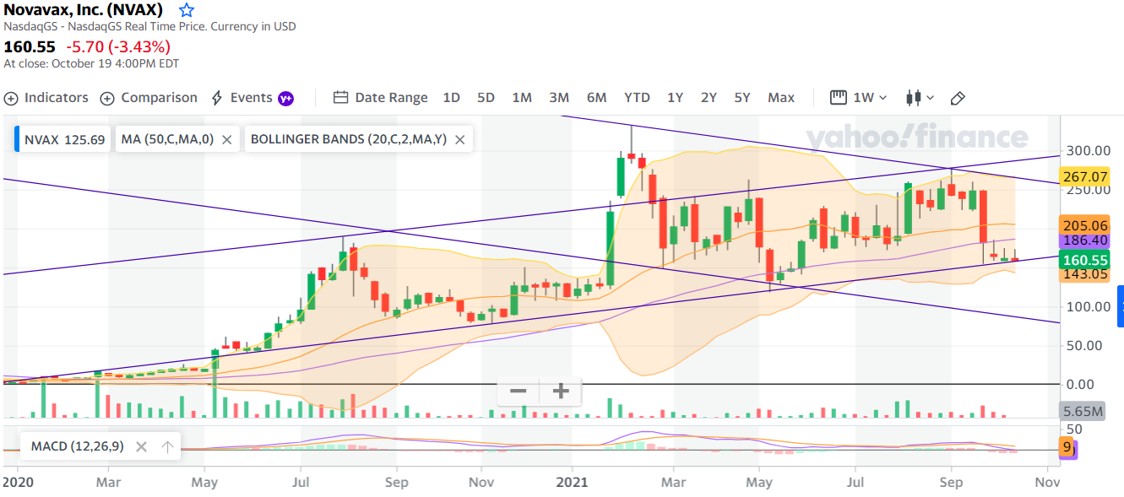Select the YTD time range
Screen dimensions: 1124x497
(637, 98)
